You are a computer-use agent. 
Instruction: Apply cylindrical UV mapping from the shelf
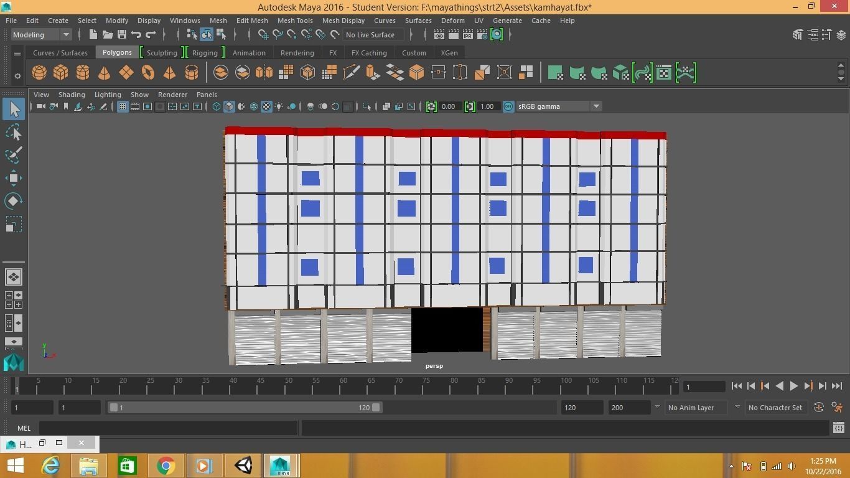(x=577, y=73)
